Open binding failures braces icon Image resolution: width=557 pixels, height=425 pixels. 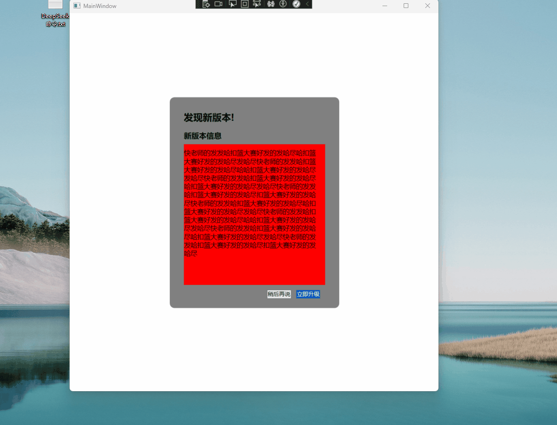271,4
